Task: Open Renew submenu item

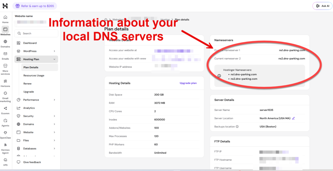Action: [39, 83]
